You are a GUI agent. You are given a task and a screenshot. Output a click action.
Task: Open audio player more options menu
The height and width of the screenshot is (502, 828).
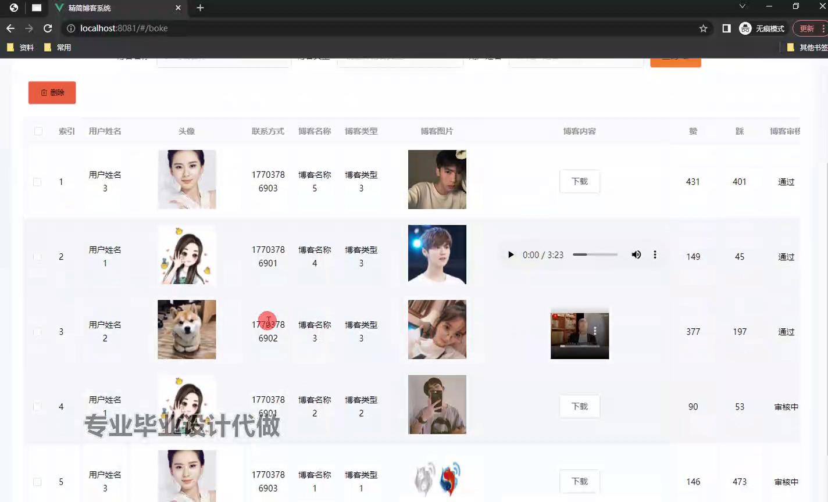tap(655, 254)
